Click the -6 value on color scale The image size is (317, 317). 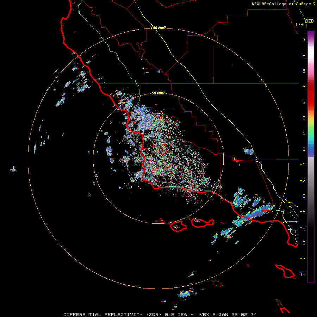pos(303,243)
